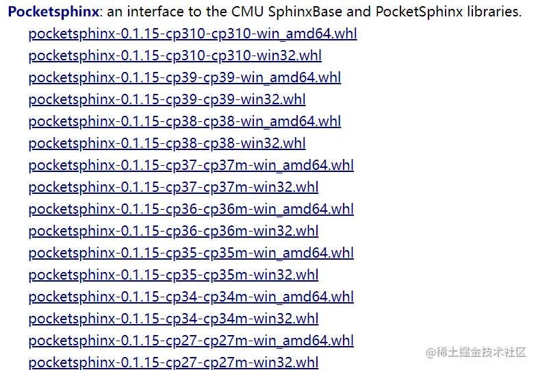Open the cp39 win32 wheel link
This screenshot has height=370, width=538.
click(x=166, y=99)
